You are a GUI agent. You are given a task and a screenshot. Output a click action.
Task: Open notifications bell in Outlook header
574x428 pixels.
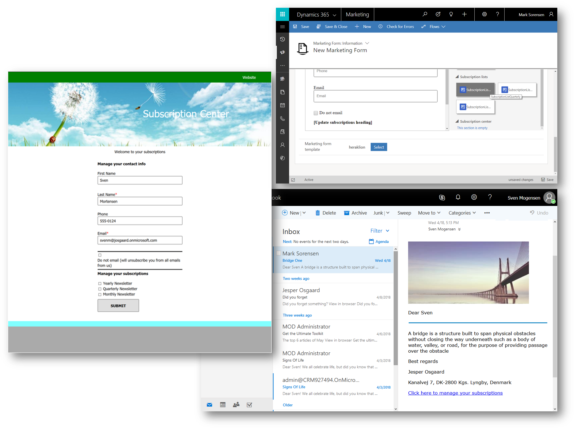458,197
